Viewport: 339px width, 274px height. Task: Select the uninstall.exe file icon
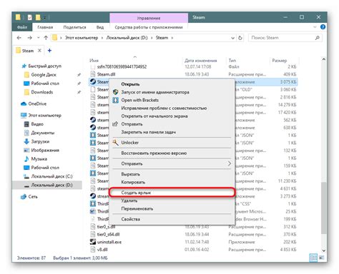point(93,242)
